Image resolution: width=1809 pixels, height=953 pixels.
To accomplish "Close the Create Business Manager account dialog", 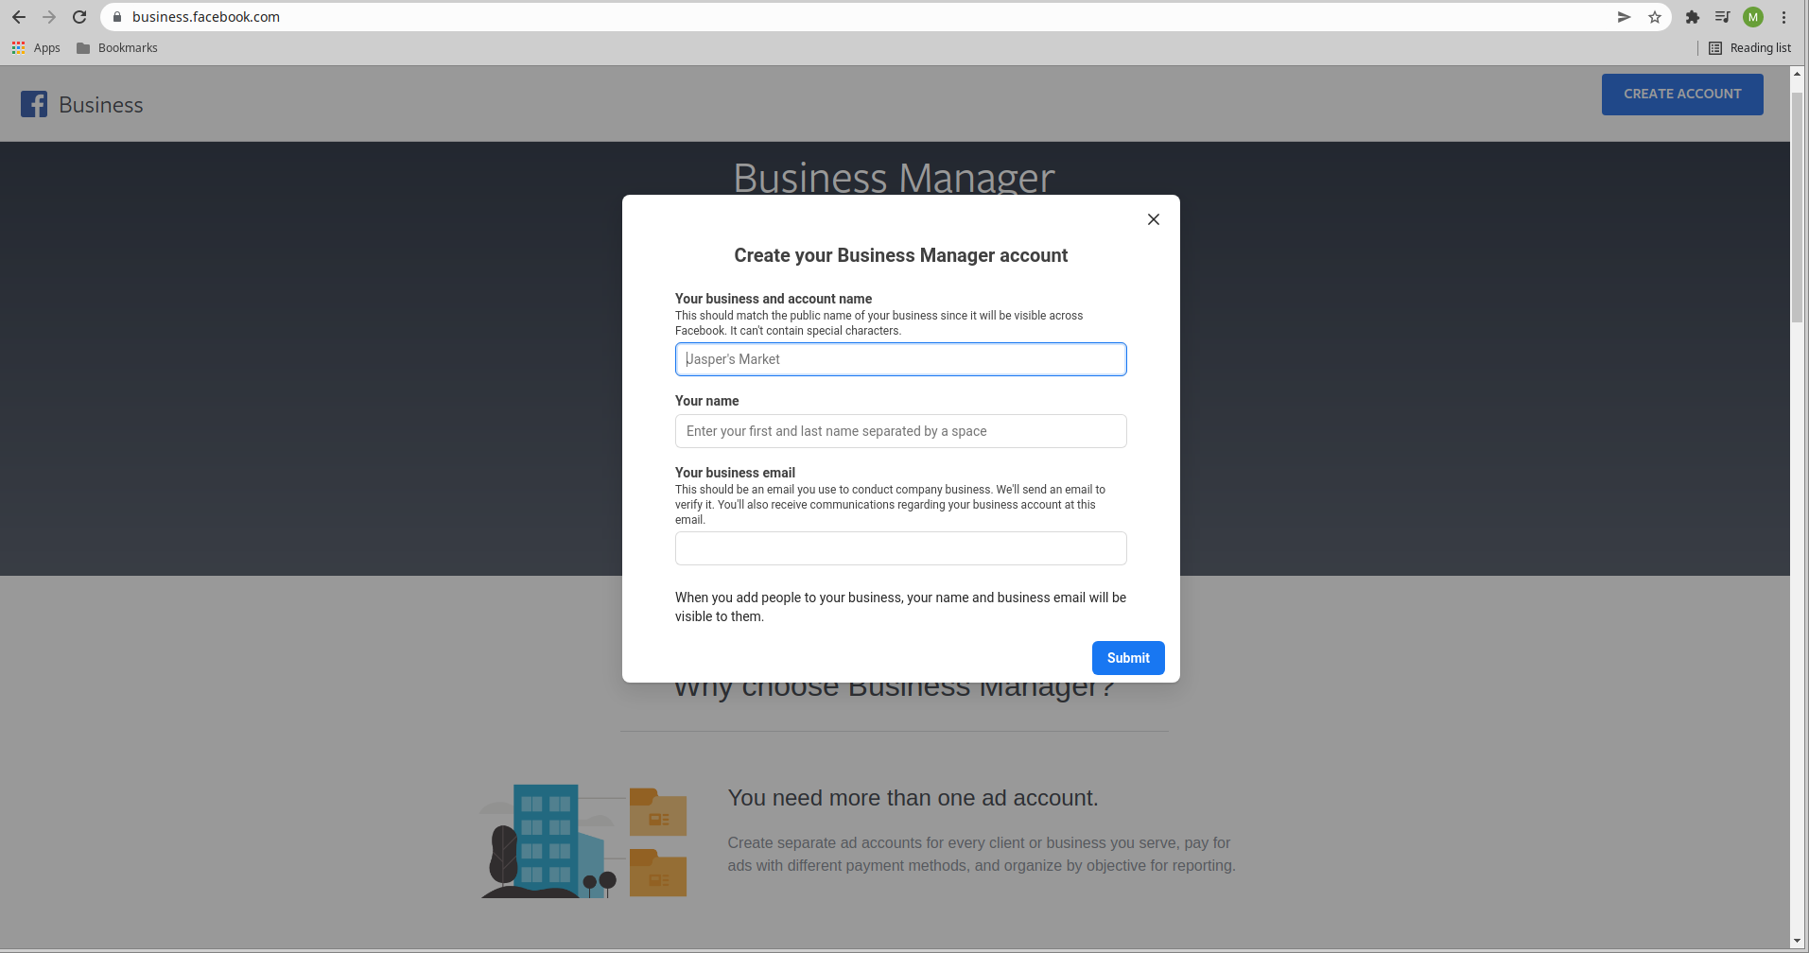I will (x=1153, y=219).
